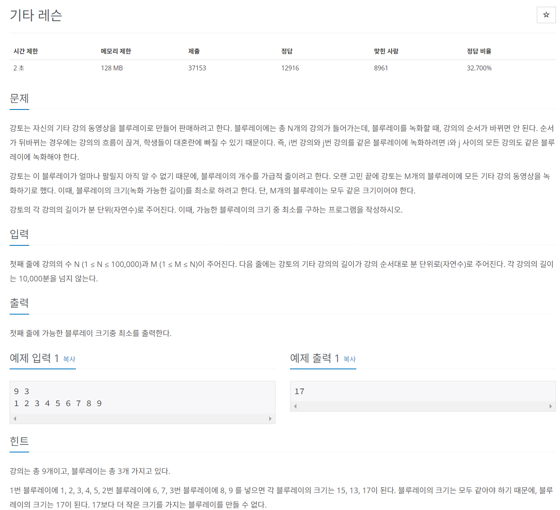
Task: Click first line '9 3' of example input
Action: pyautogui.click(x=22, y=391)
